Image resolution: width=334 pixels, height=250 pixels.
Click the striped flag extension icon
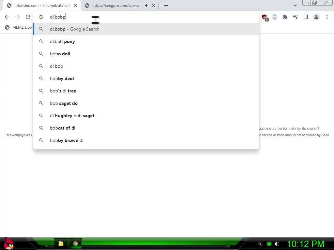(275, 17)
